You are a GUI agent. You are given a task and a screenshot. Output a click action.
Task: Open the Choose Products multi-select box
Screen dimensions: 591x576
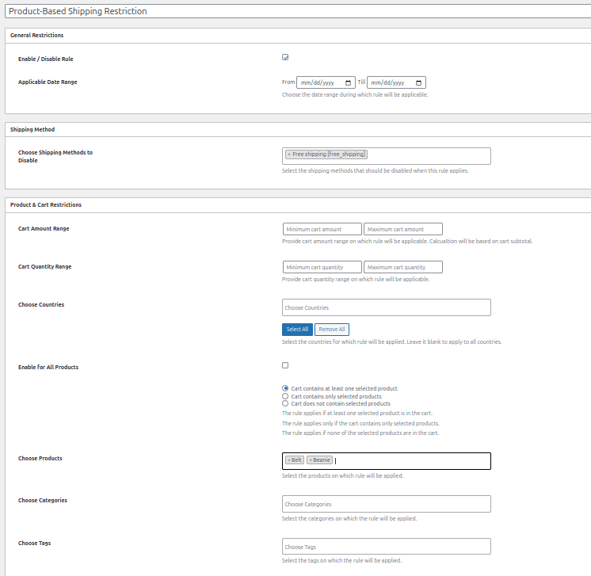tap(387, 461)
